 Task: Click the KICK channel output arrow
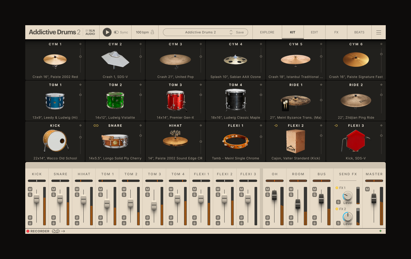(x=30, y=223)
